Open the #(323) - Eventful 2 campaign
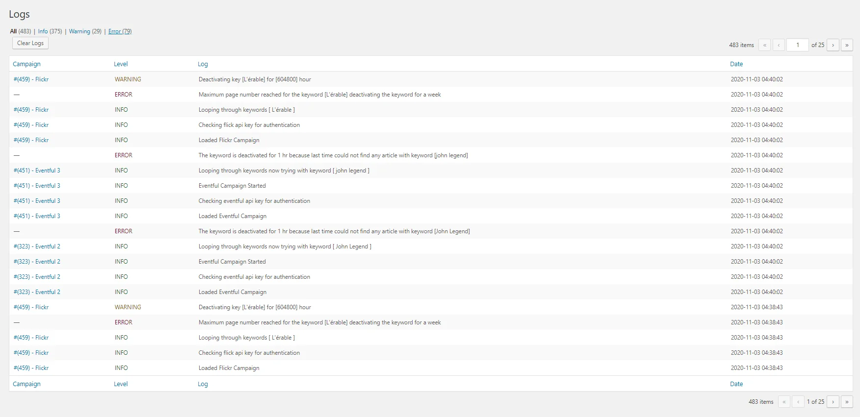The image size is (860, 417). (36, 246)
